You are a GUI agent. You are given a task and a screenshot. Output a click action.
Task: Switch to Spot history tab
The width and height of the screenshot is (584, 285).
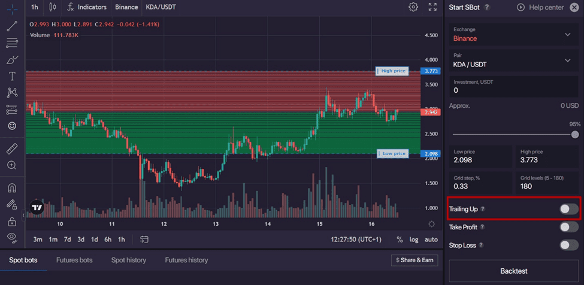pyautogui.click(x=129, y=260)
